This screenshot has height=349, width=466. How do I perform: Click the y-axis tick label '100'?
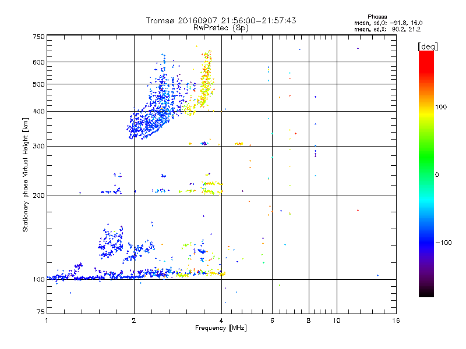38,279
